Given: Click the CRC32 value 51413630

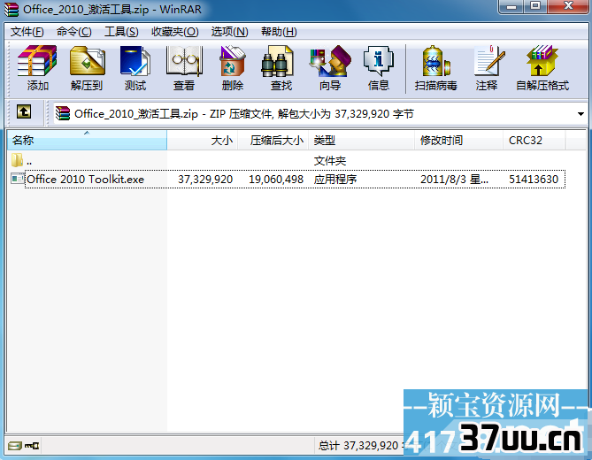Looking at the screenshot, I should click(x=534, y=180).
